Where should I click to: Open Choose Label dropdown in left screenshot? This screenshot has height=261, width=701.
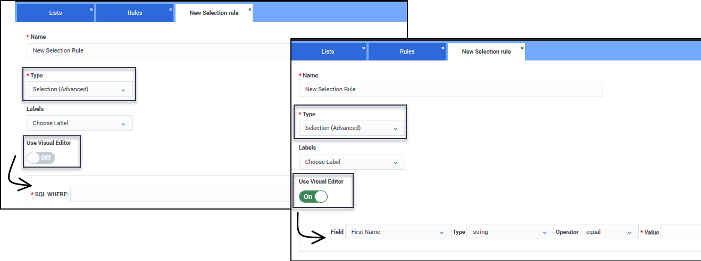[x=79, y=123]
